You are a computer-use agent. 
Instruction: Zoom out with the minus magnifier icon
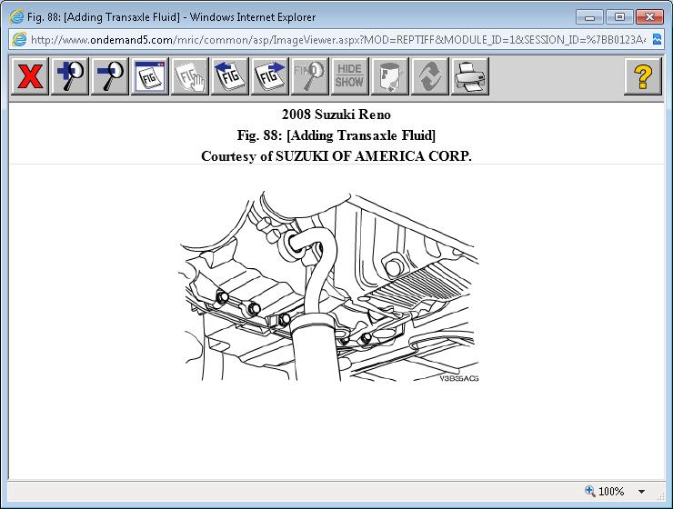point(110,76)
